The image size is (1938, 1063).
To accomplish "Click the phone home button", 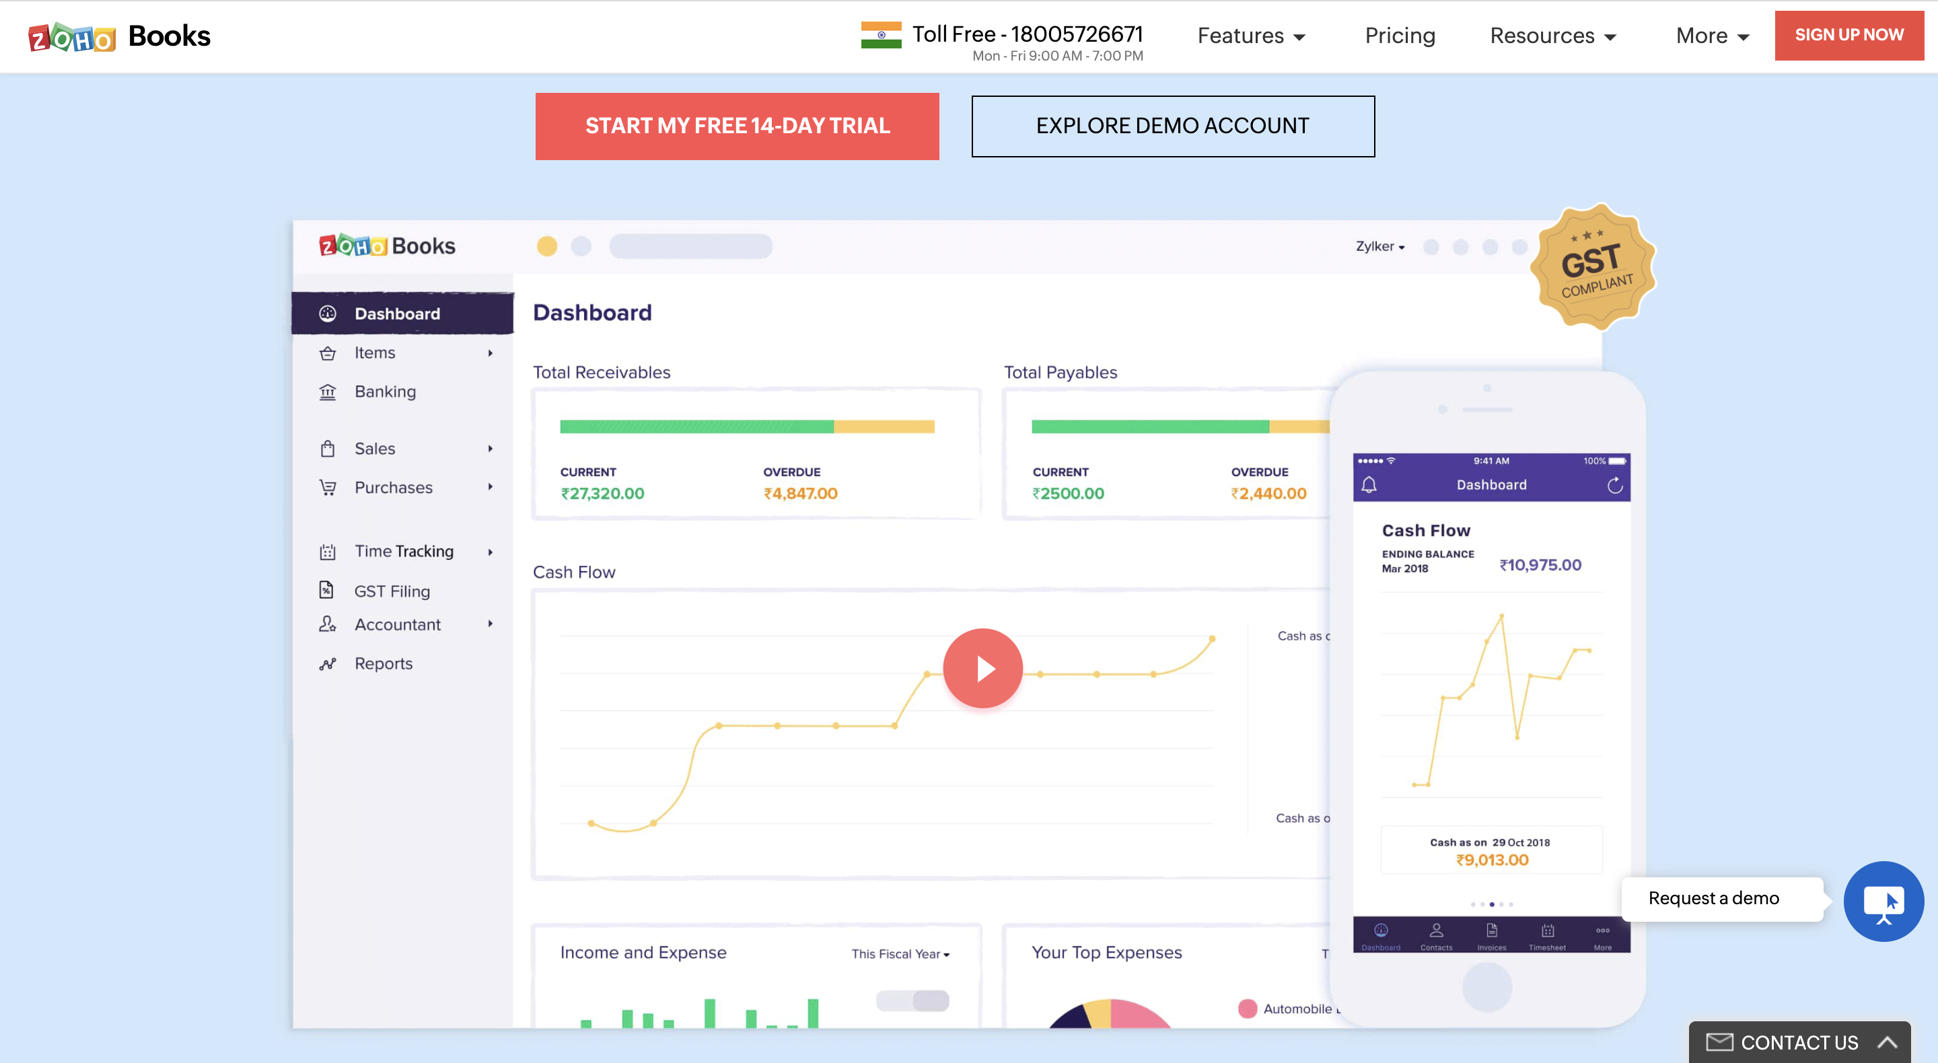I will coord(1486,987).
